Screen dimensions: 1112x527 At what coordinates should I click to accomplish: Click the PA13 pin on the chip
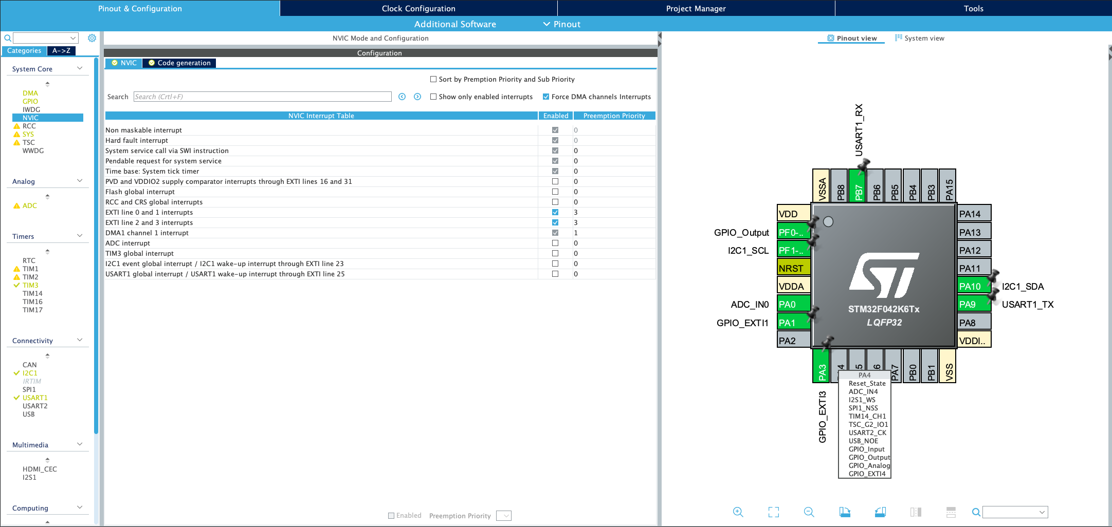(x=974, y=232)
